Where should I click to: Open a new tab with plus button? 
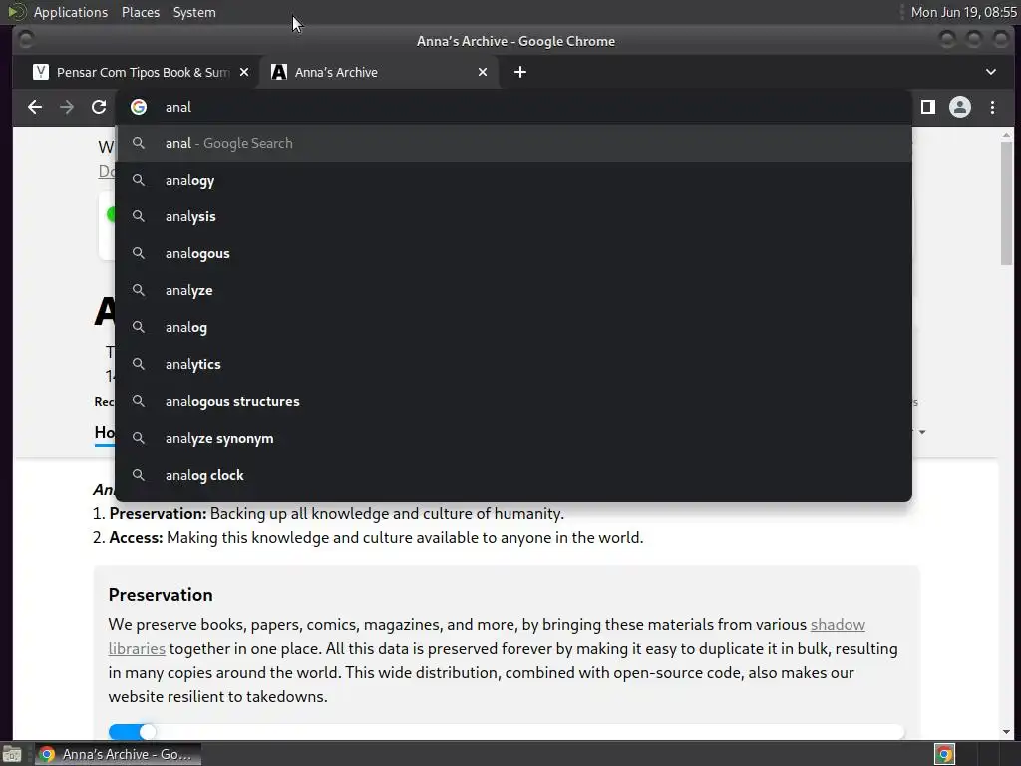(x=520, y=72)
